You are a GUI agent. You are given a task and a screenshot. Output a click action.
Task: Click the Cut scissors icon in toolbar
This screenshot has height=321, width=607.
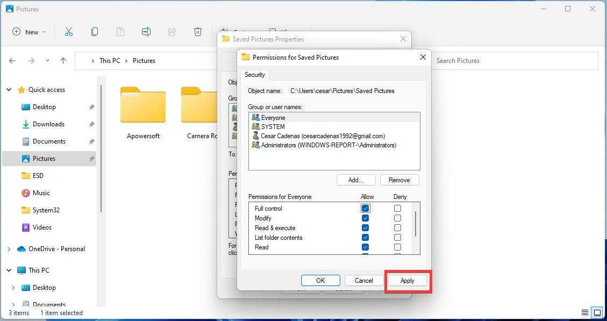tap(68, 32)
